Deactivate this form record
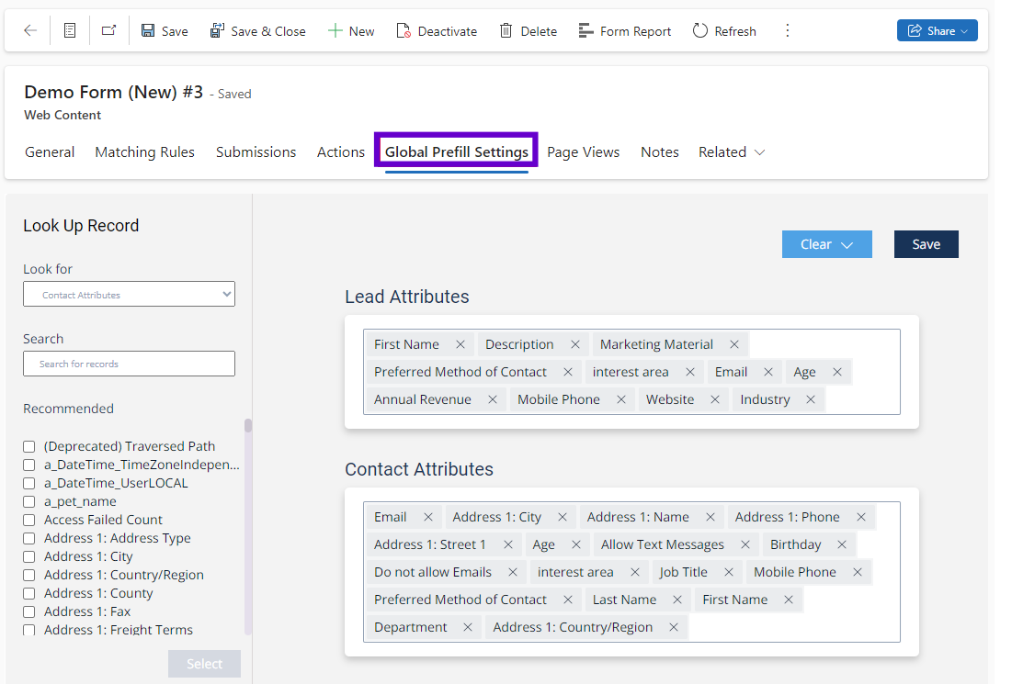The width and height of the screenshot is (1023, 684). 438,31
